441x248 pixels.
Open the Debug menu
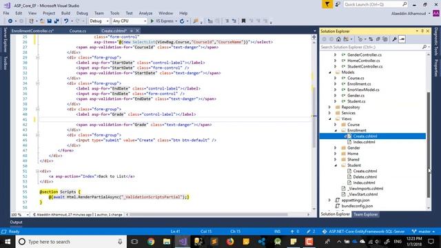[x=82, y=13]
